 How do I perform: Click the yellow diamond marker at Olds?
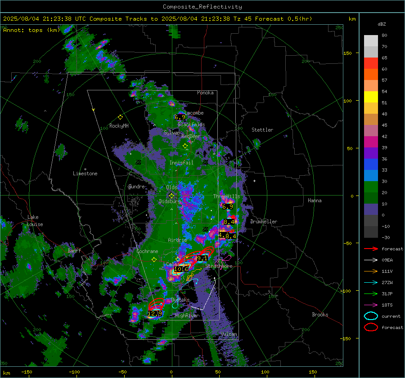(171, 196)
